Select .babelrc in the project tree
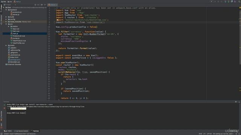 pos(12,48)
